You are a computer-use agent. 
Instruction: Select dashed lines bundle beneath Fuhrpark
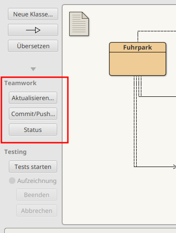click(135, 122)
